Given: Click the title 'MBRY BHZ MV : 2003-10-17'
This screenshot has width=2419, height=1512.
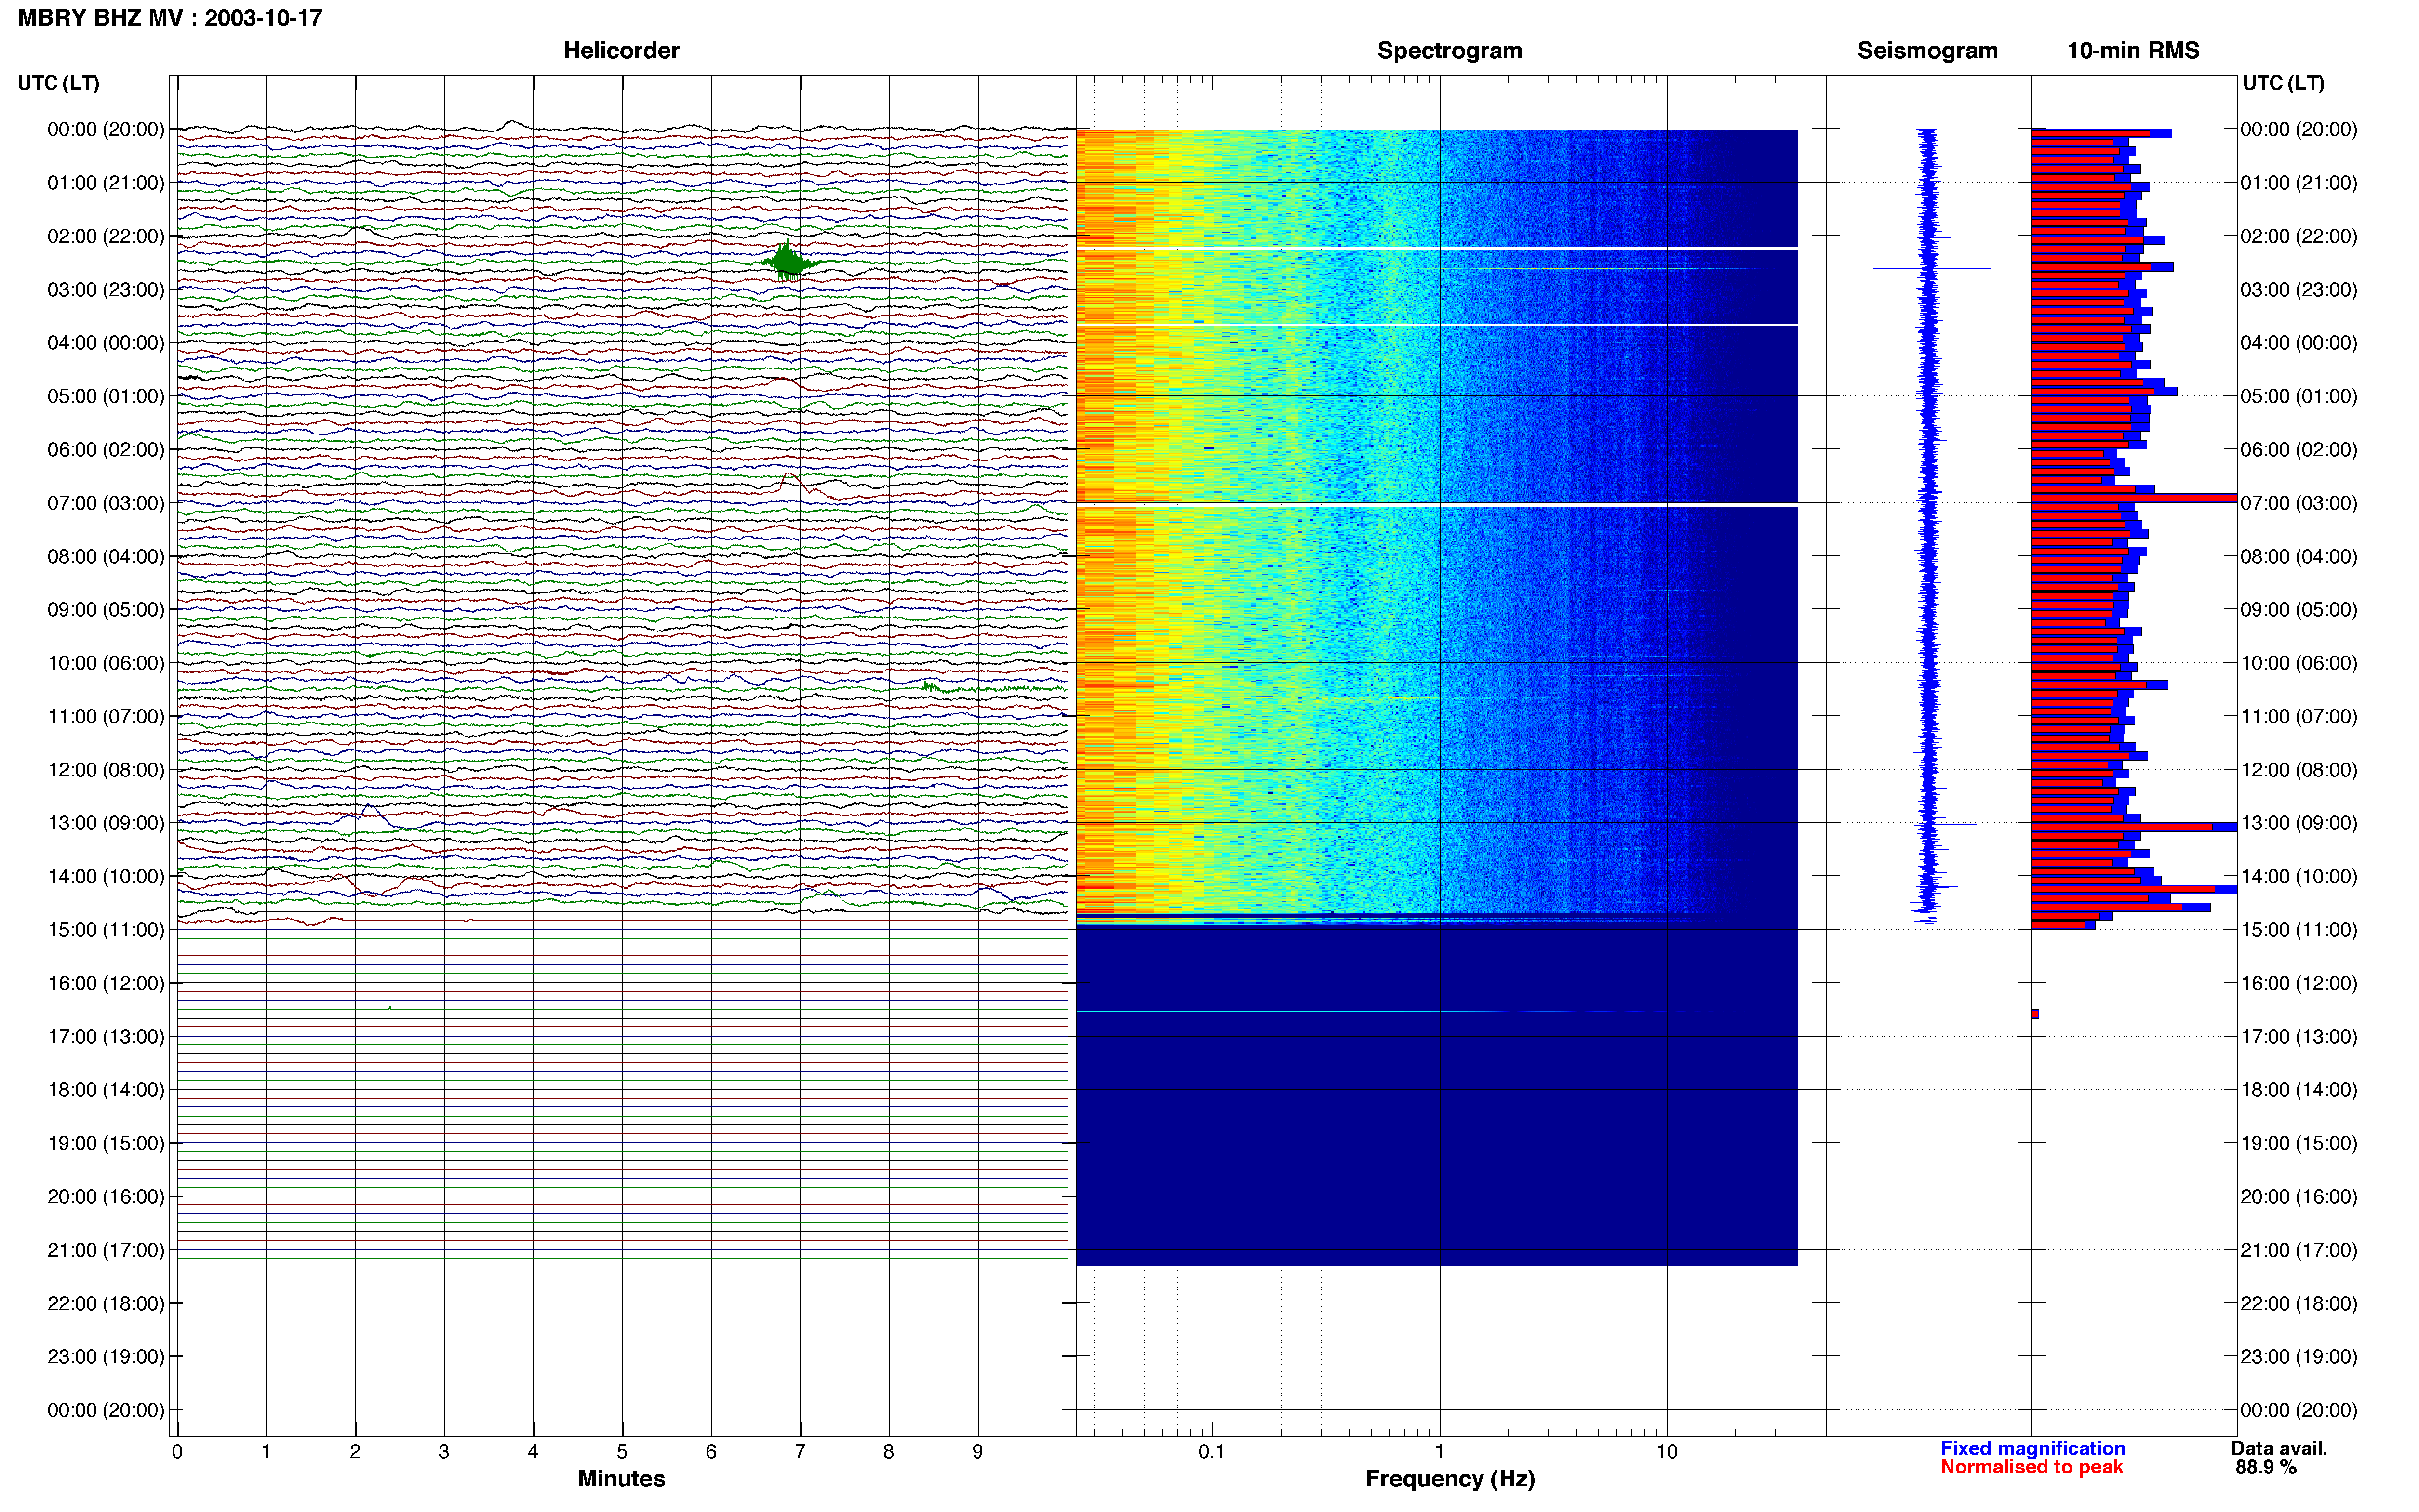Looking at the screenshot, I should point(170,18).
